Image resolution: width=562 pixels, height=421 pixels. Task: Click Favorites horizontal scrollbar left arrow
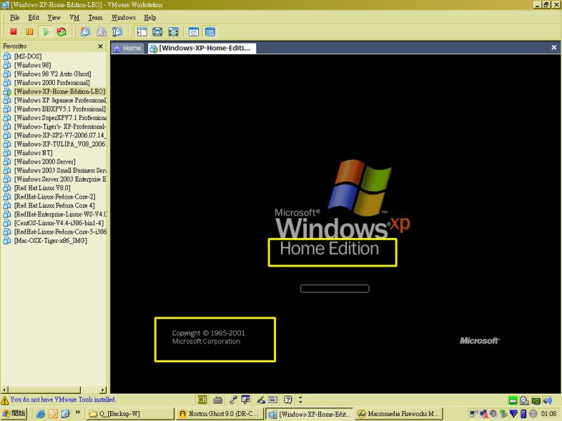pos(4,390)
